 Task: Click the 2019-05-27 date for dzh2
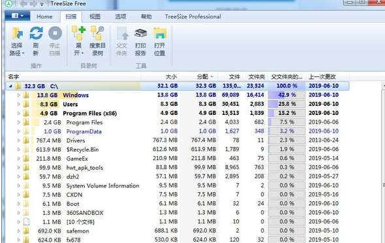pyautogui.click(x=324, y=176)
